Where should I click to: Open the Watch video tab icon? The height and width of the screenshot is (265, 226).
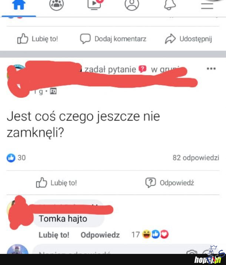(95, 5)
